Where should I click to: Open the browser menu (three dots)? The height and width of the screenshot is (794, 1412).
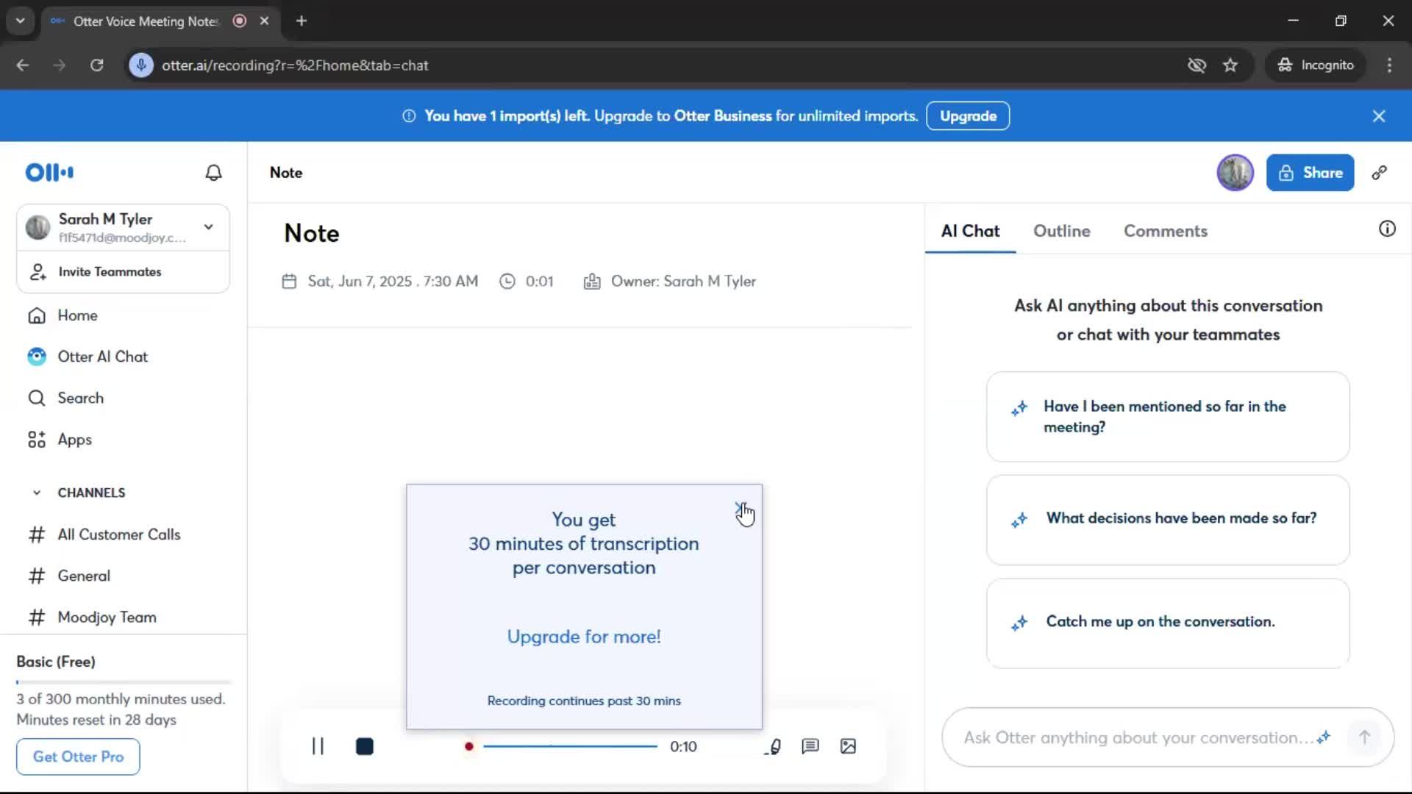tap(1389, 65)
